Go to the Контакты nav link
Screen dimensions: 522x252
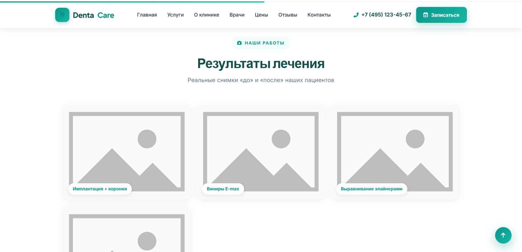pos(319,15)
